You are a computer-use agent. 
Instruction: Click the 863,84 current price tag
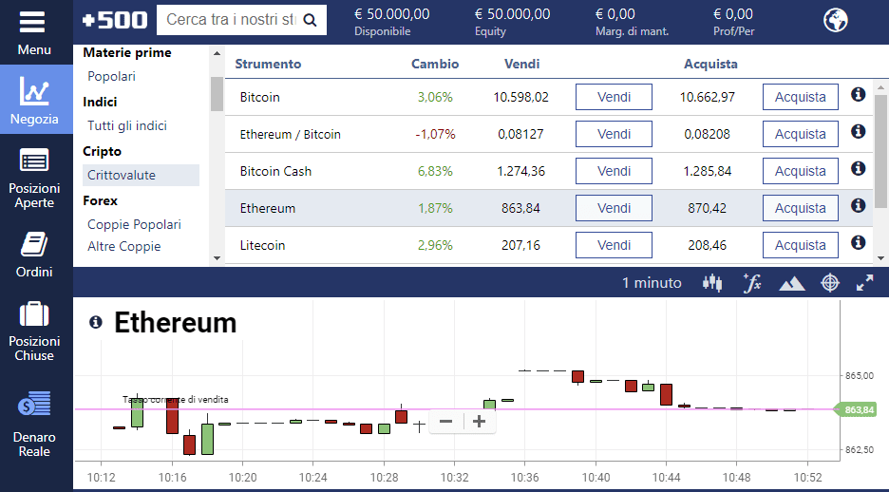856,409
